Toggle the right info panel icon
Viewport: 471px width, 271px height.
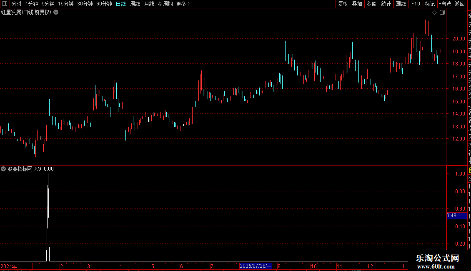[x=442, y=13]
